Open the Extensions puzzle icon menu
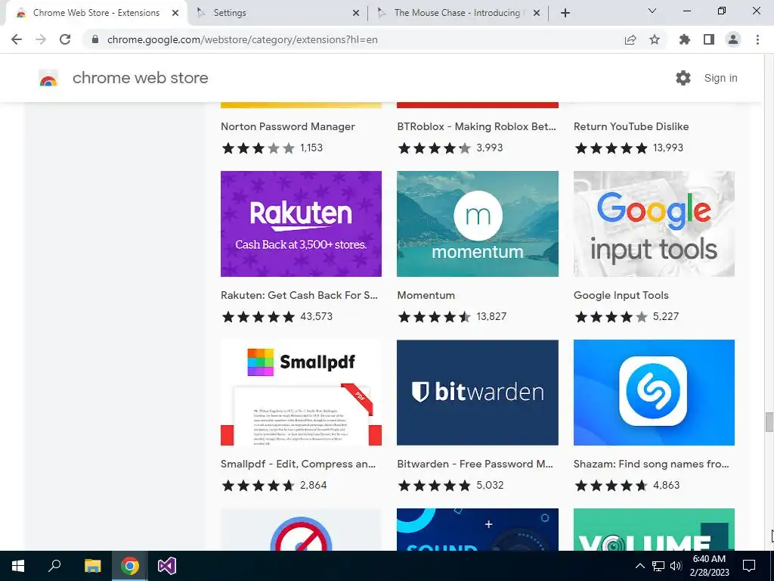 (685, 39)
